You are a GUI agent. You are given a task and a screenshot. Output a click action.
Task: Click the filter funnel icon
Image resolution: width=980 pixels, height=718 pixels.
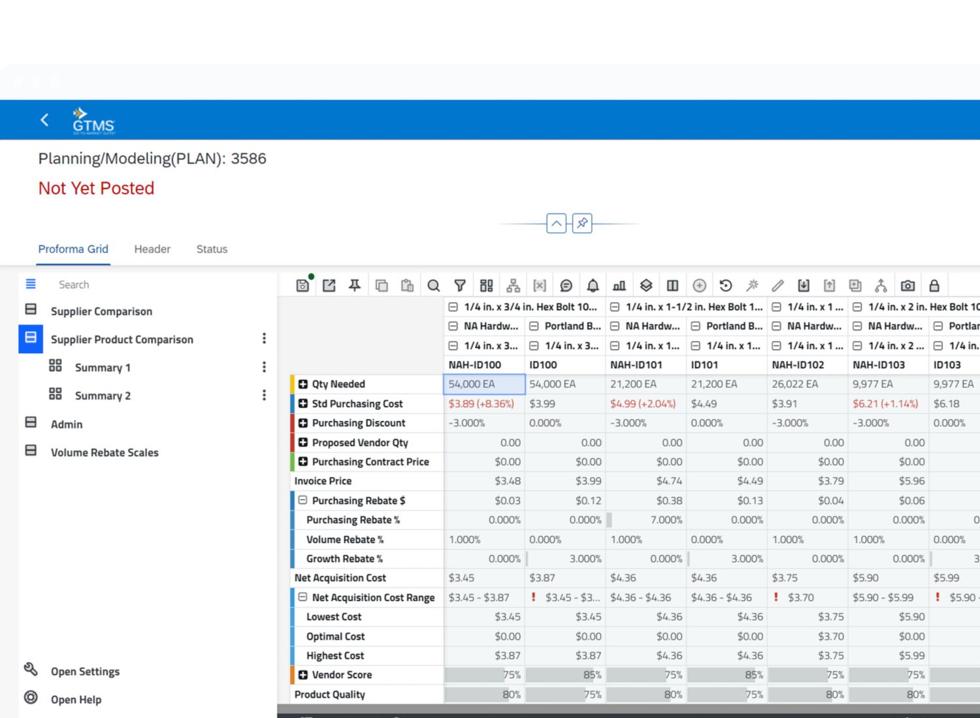[x=460, y=285]
